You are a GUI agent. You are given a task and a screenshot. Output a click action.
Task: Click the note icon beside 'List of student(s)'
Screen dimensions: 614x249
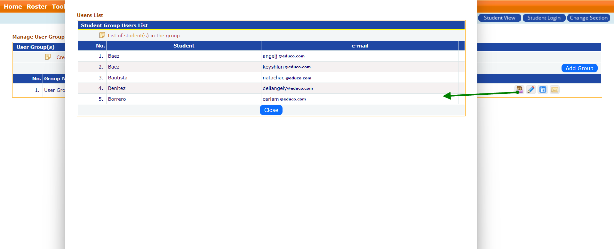coord(102,35)
